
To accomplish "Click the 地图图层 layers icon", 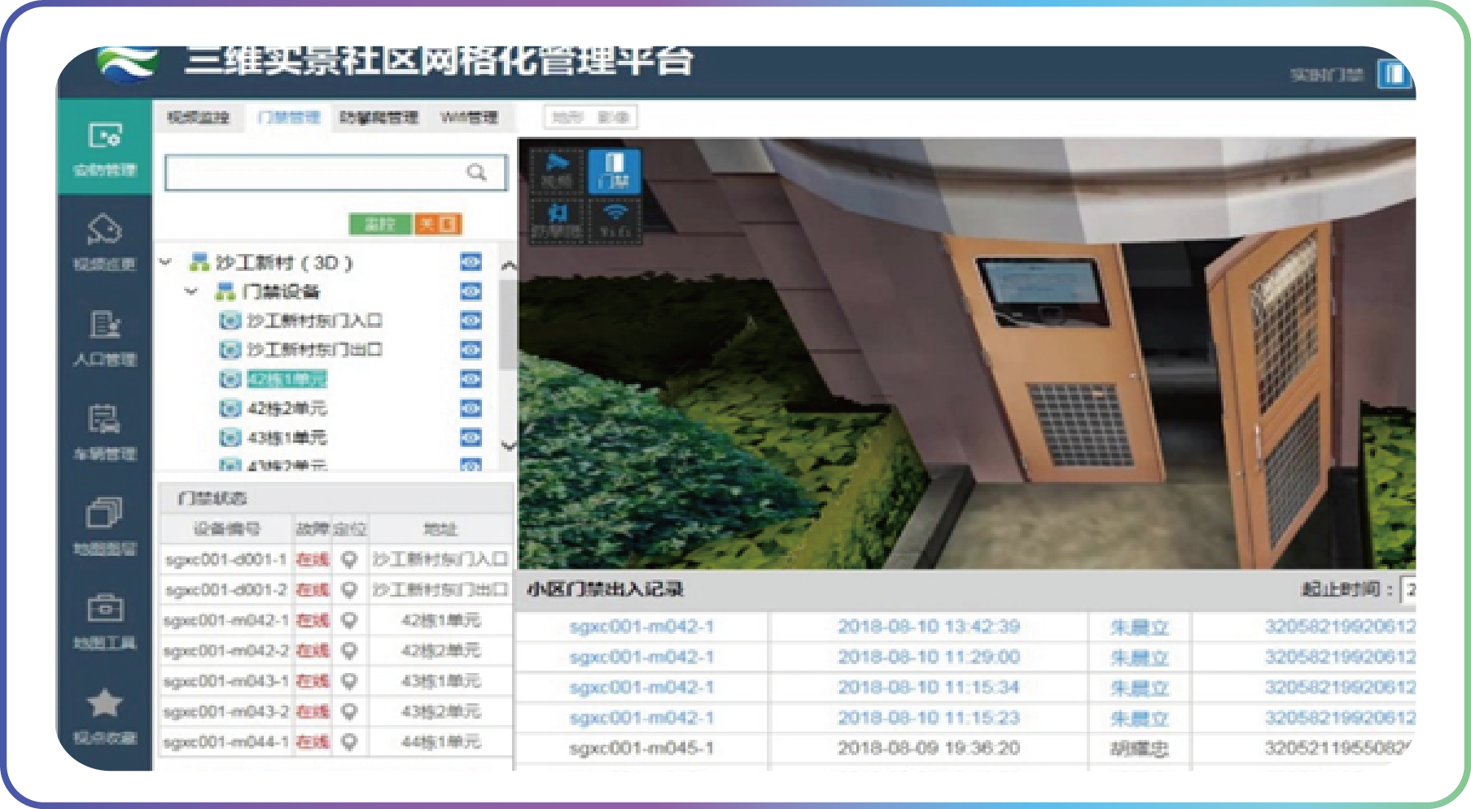I will tap(104, 514).
